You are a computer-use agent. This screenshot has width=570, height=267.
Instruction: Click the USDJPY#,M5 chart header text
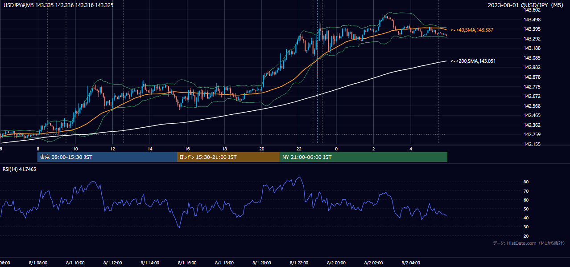tap(58, 5)
